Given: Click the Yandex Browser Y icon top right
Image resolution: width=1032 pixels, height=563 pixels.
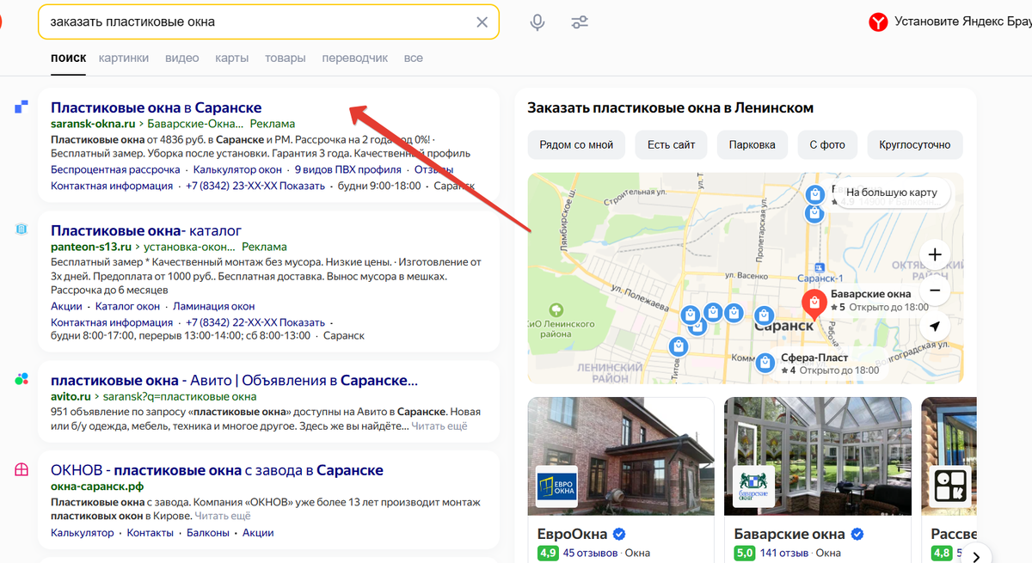Looking at the screenshot, I should (x=878, y=21).
